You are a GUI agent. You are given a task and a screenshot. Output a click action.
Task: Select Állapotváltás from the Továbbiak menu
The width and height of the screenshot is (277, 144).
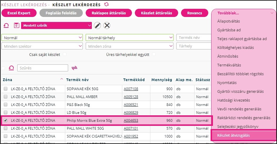229,21
